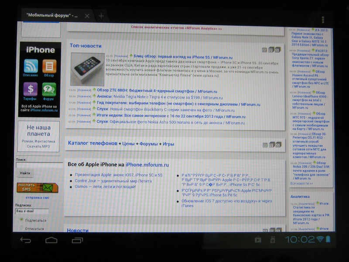Tap the store bag notification icon
The image size is (349, 262).
click(258, 239)
